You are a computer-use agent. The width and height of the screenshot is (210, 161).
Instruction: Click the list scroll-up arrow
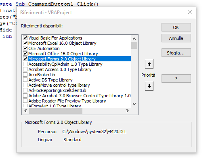[134, 39]
